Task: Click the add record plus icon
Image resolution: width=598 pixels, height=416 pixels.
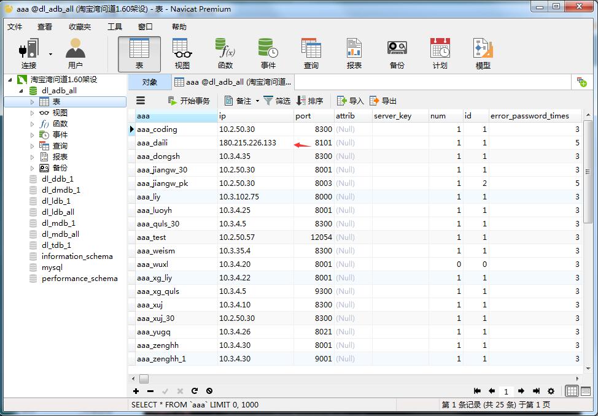Action: coord(136,391)
